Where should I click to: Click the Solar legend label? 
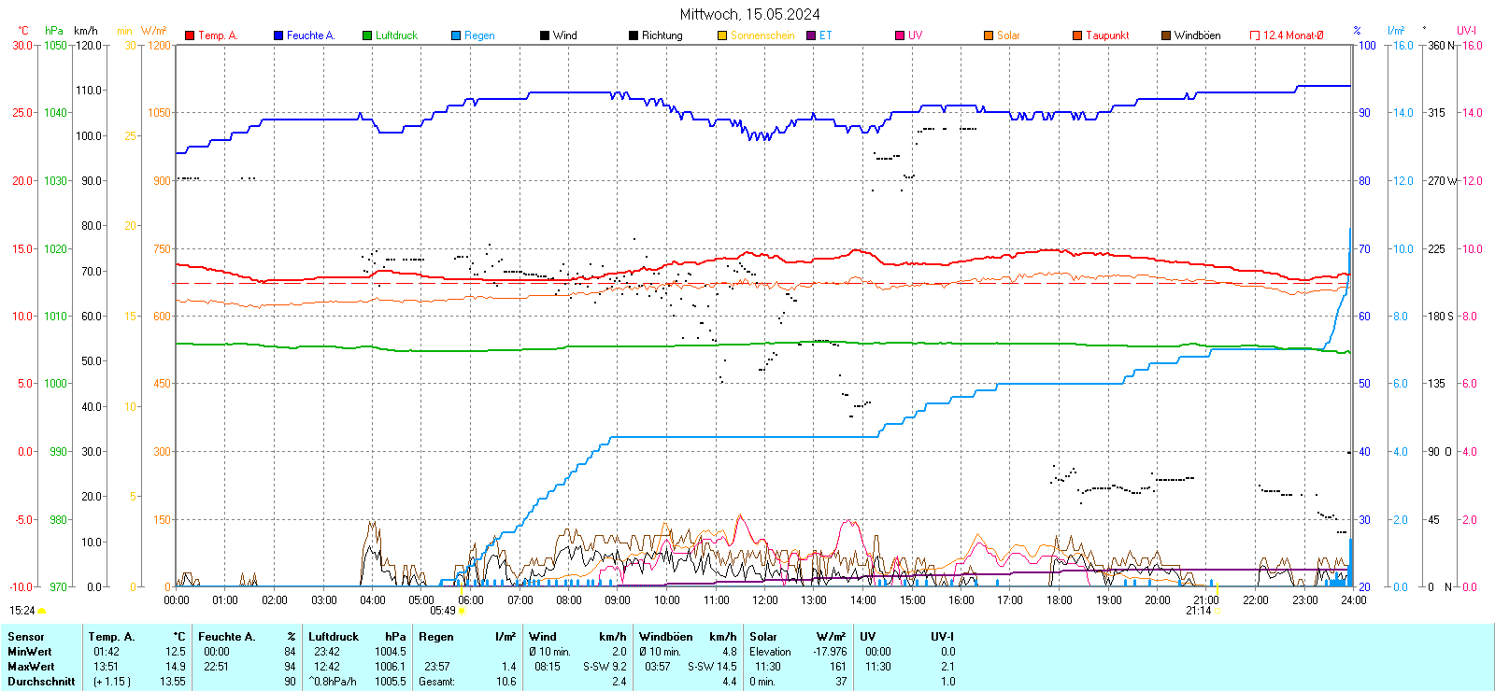(1008, 35)
